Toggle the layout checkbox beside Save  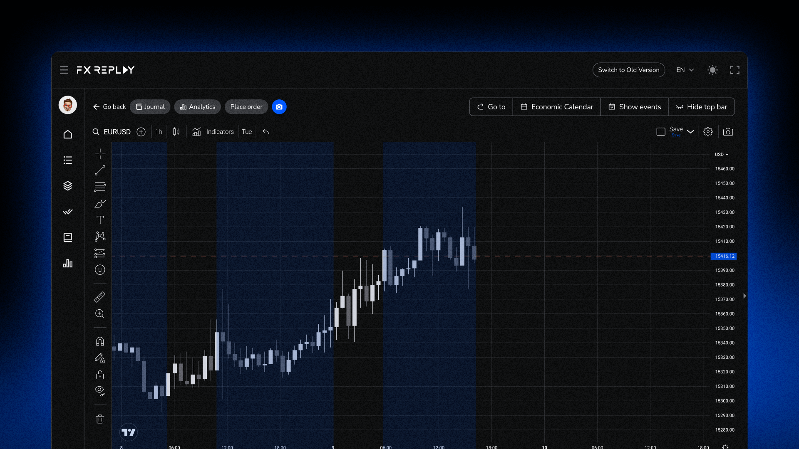(661, 132)
